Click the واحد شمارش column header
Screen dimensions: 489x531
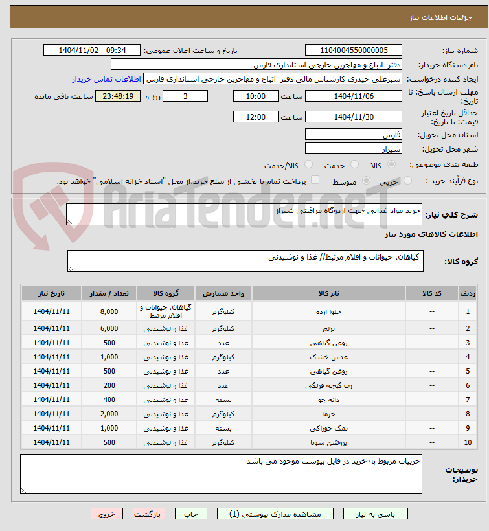coord(223,293)
